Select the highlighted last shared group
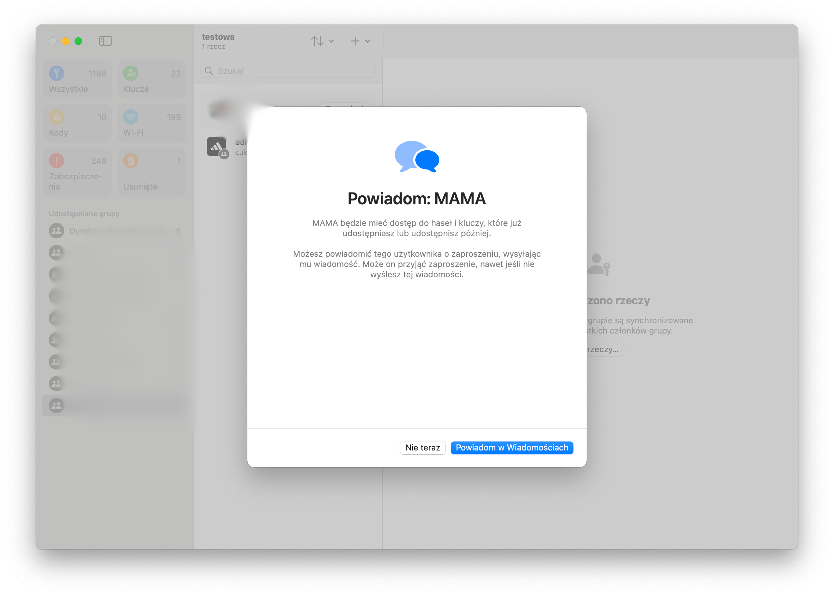 tap(115, 405)
